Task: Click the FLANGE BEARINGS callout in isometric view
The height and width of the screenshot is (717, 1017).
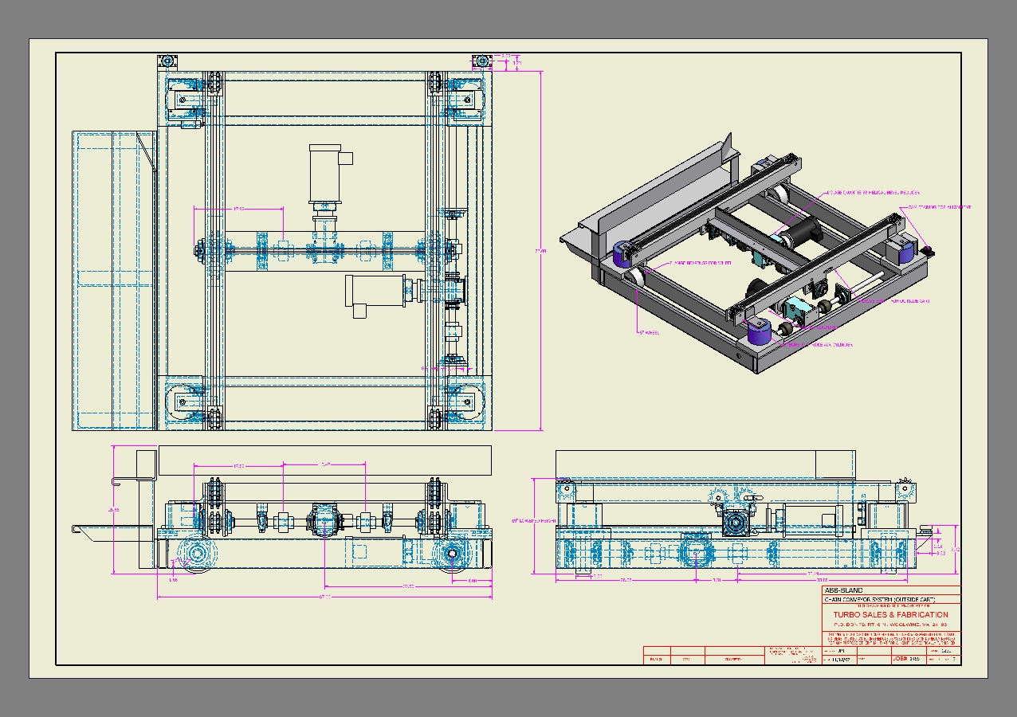Action: pyautogui.click(x=701, y=263)
